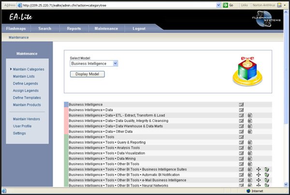290x195 pixels.
Task: Click delete icon for Automatic BI Notification row
Action: (x=267, y=175)
